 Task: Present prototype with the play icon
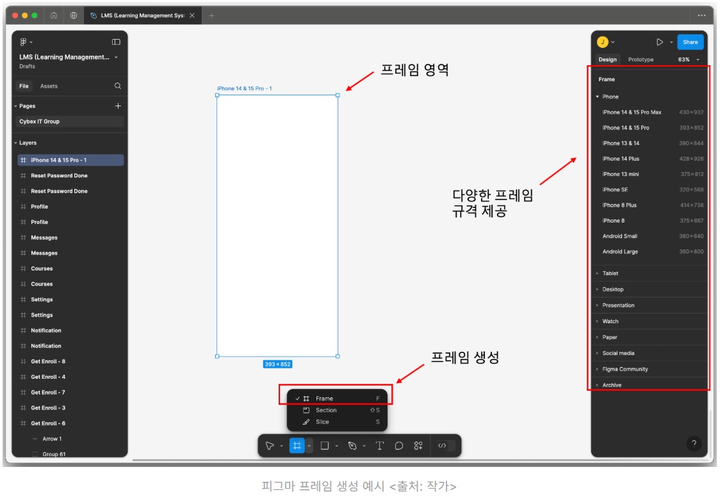pyautogui.click(x=660, y=42)
